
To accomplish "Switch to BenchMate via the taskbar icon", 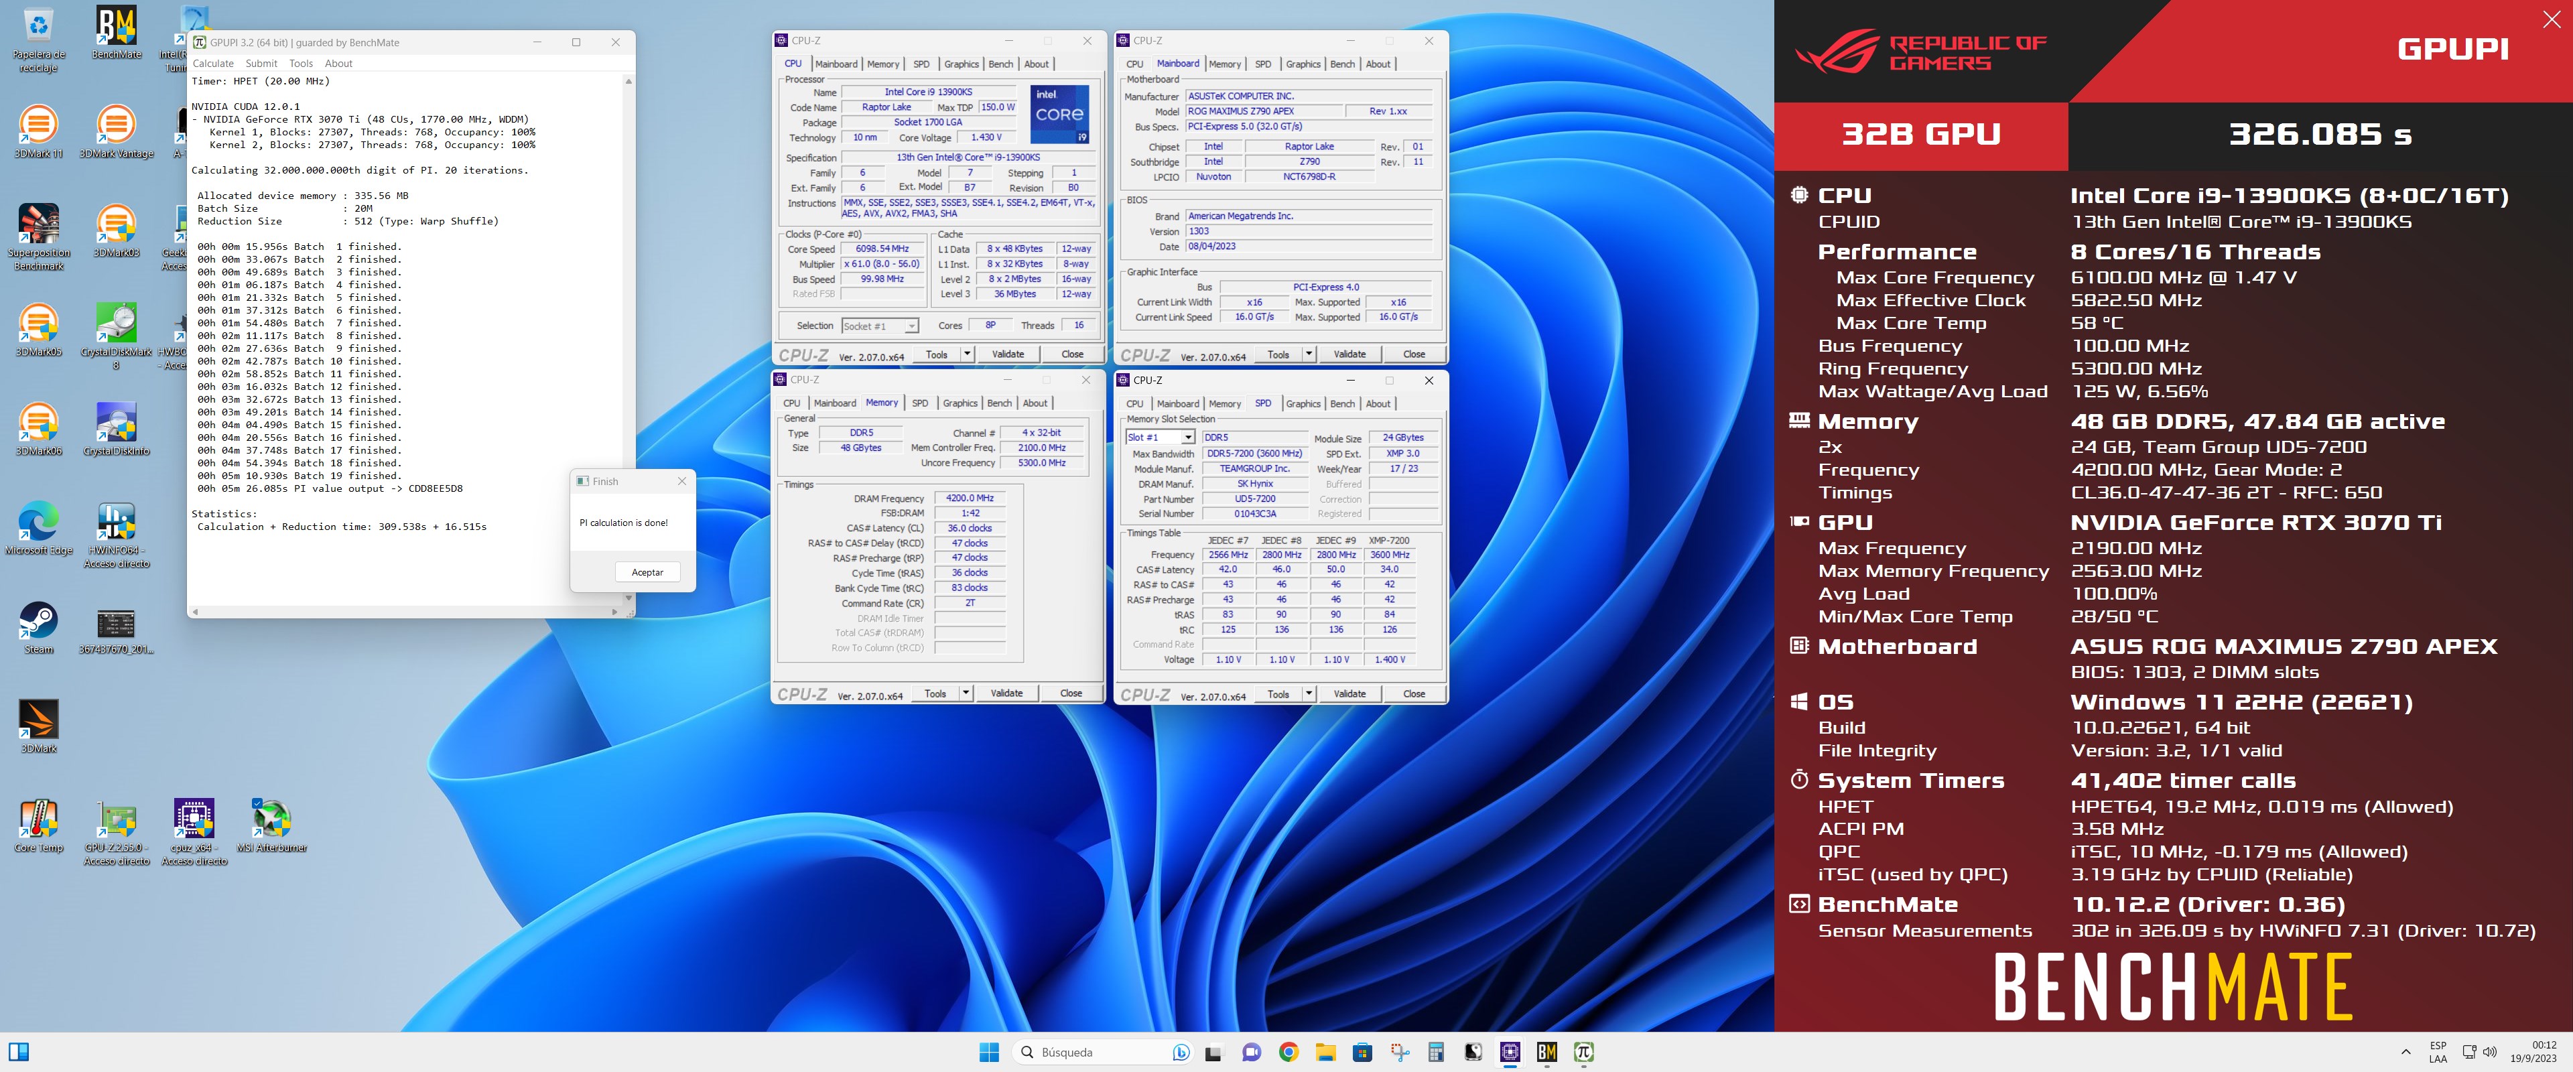I will click(1547, 1052).
